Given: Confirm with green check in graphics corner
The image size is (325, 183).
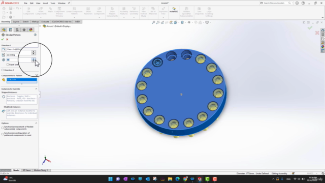Looking at the screenshot, I should click(310, 28).
